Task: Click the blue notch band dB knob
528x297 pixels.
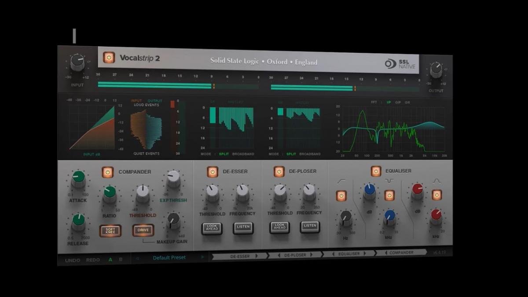Action: (370, 192)
